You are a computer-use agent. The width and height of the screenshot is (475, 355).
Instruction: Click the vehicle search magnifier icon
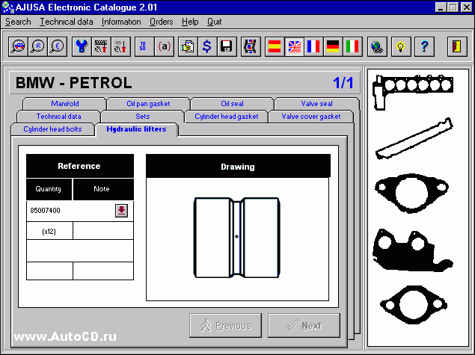point(18,46)
